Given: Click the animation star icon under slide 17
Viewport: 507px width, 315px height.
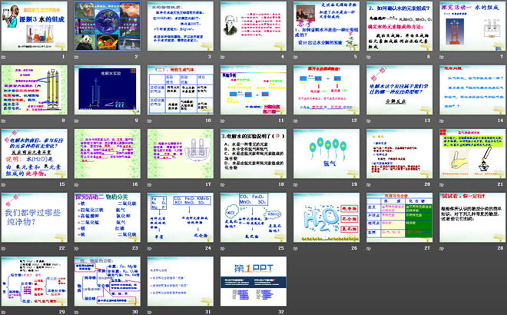Looking at the screenshot, I should 150,184.
